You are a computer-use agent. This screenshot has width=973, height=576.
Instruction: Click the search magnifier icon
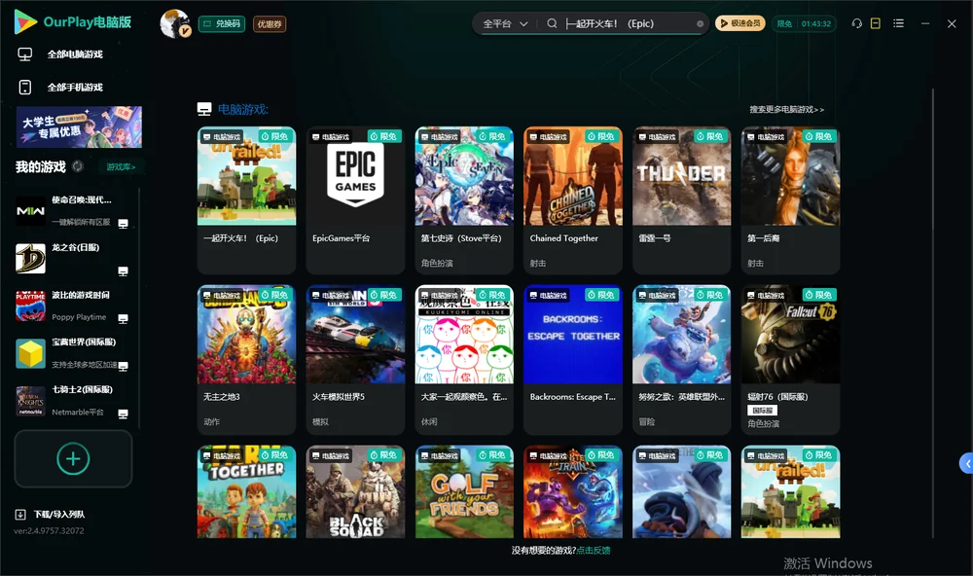click(552, 23)
